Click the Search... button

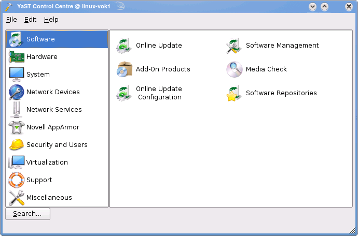[27, 214]
